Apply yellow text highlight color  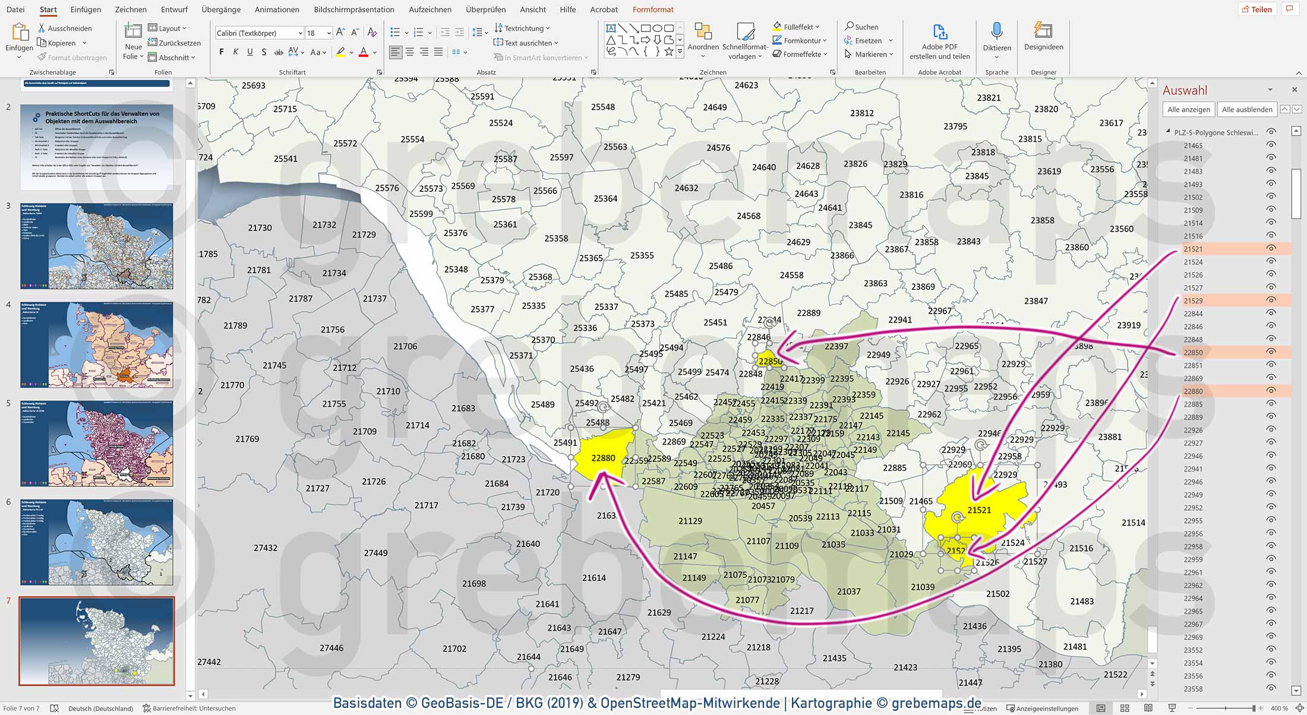[340, 52]
